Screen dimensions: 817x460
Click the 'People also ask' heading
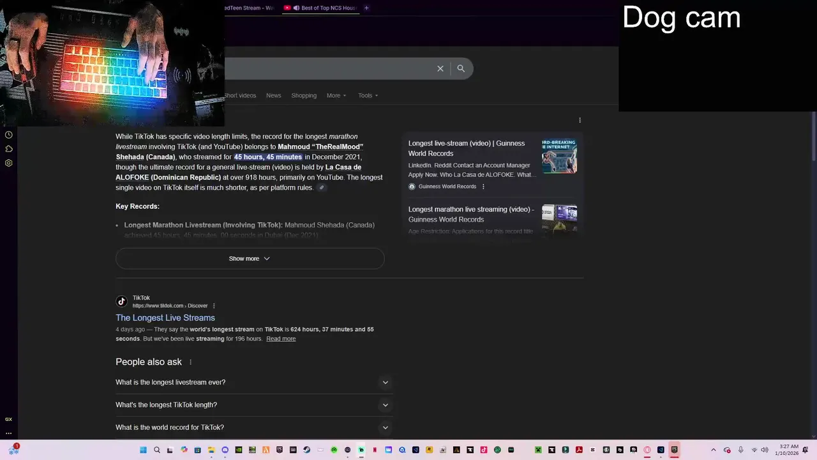click(x=149, y=362)
